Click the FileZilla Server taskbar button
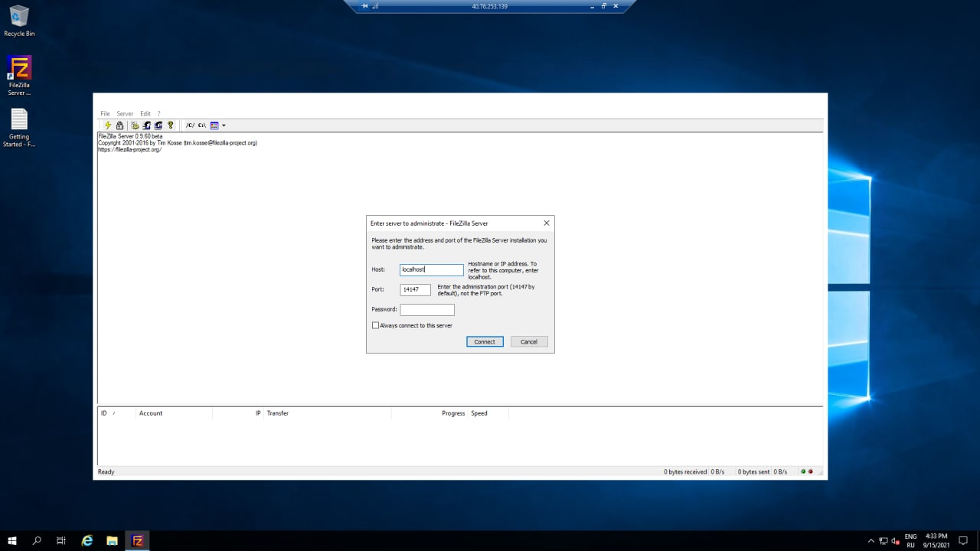 138,540
